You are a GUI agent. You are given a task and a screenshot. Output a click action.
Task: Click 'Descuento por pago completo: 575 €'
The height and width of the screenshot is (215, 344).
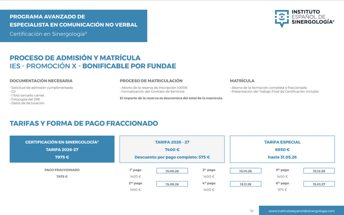click(x=172, y=157)
